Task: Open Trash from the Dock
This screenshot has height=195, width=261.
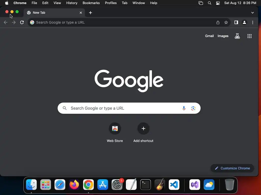Action: point(230,185)
